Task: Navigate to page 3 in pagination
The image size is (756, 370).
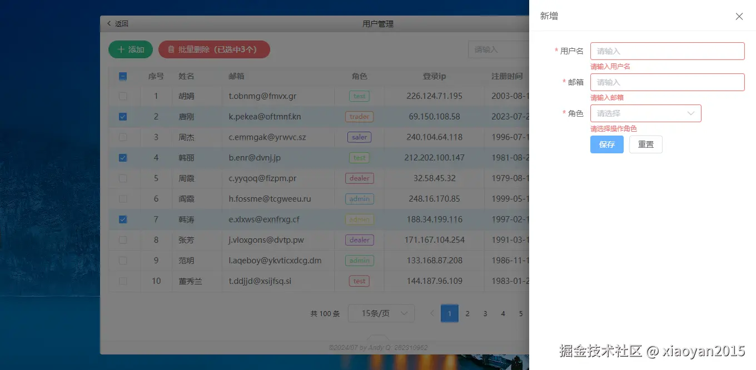Action: [x=485, y=313]
